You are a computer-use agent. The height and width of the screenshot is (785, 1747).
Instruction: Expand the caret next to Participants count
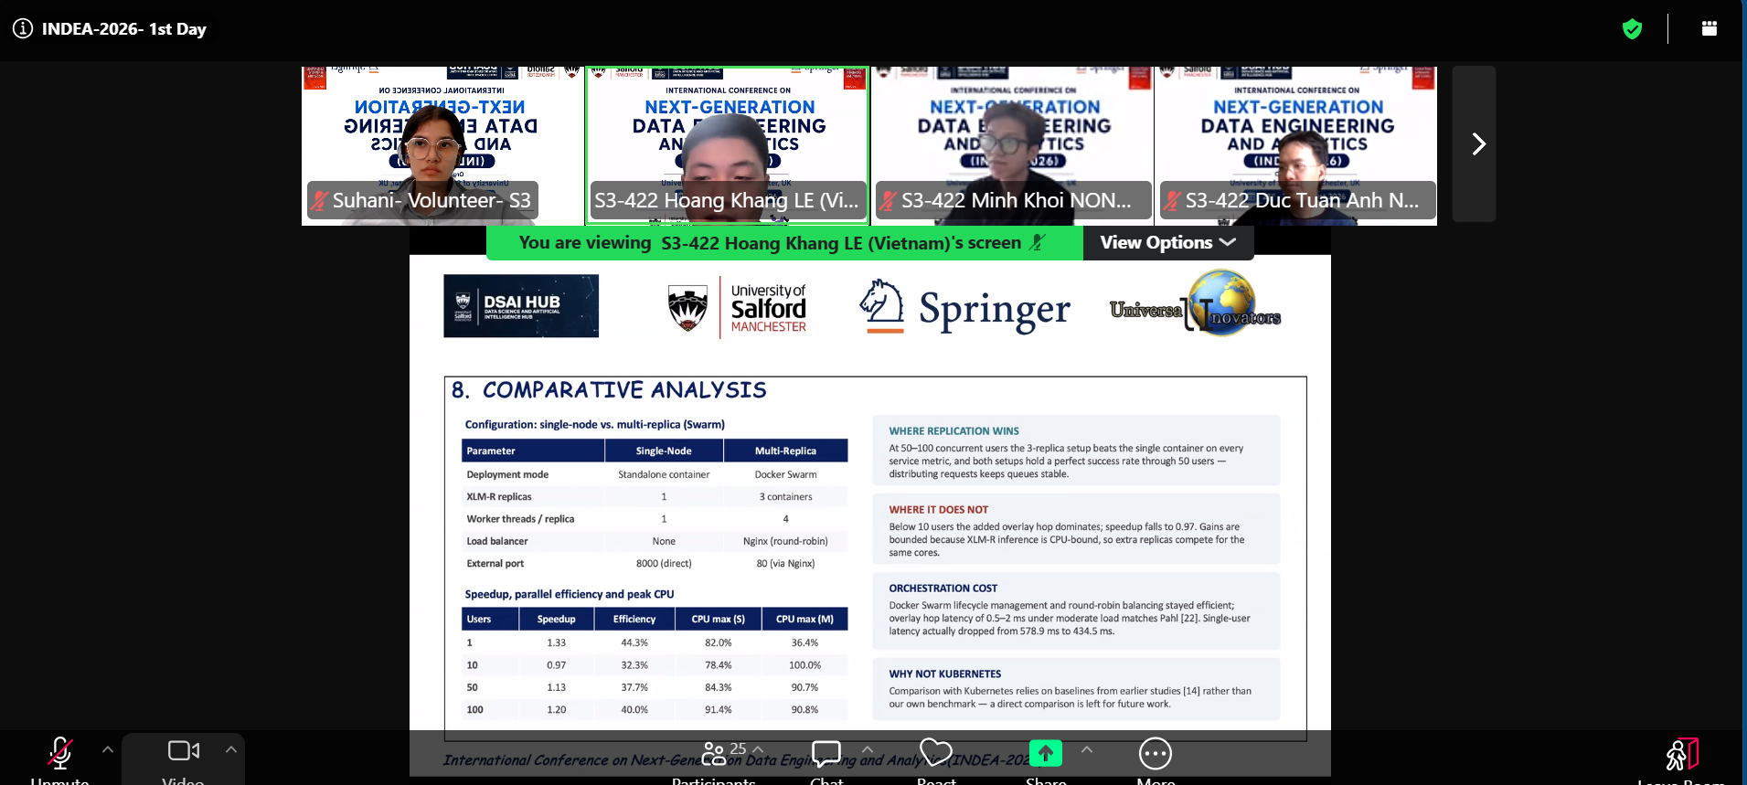pyautogui.click(x=758, y=749)
